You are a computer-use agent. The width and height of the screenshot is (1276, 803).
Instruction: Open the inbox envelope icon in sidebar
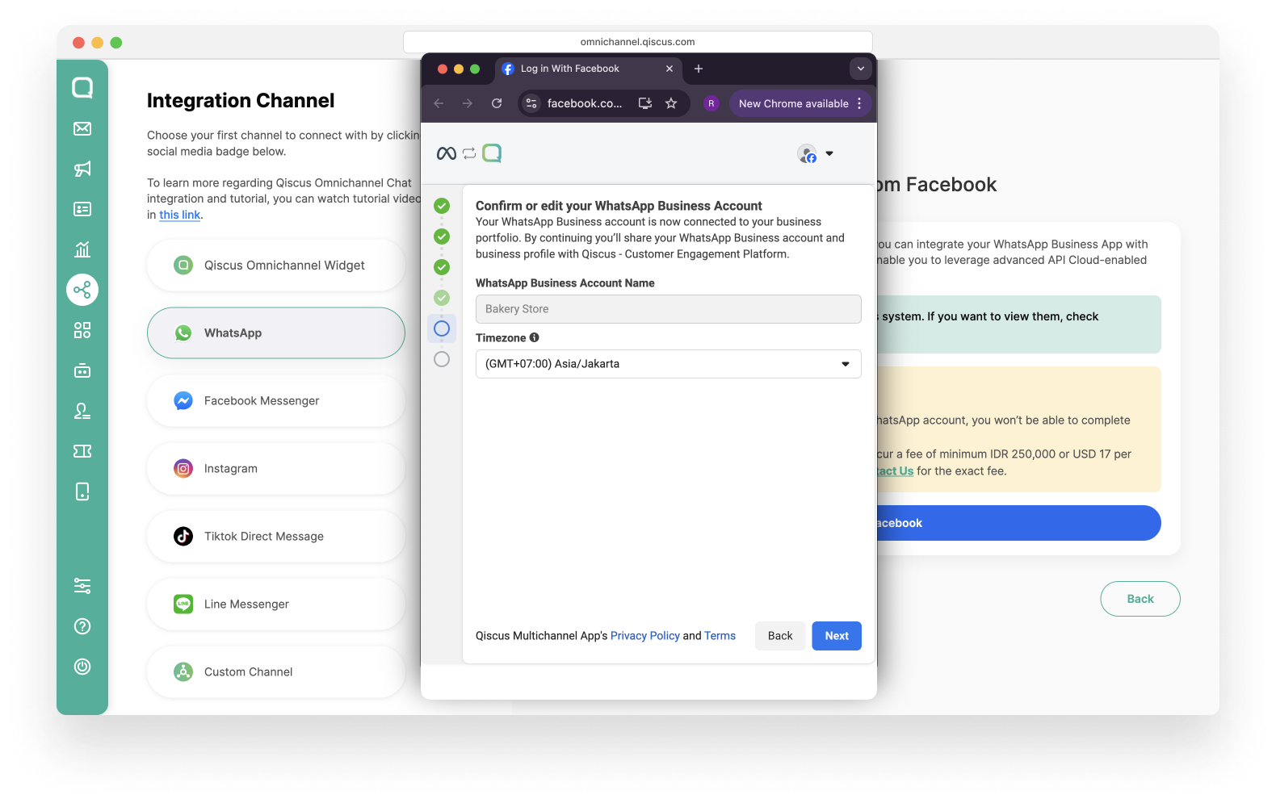click(x=82, y=128)
